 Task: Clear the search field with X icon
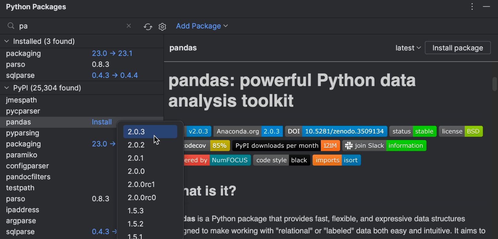click(129, 26)
